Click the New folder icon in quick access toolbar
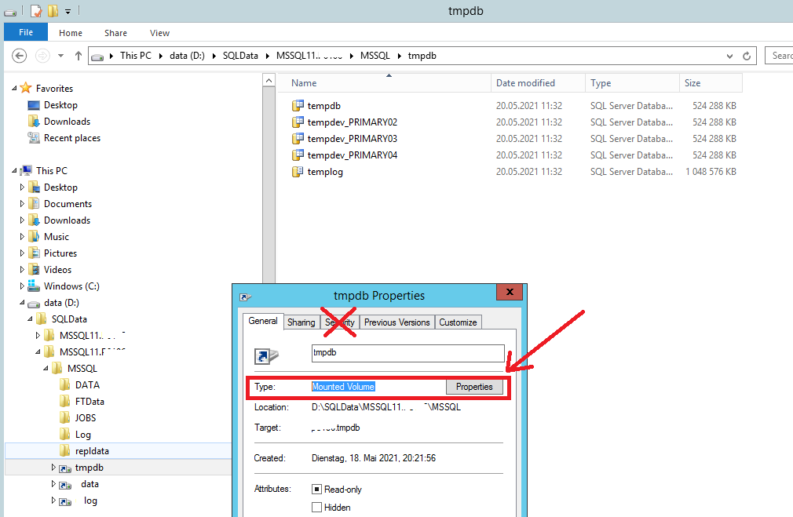Viewport: 793px width, 517px height. click(x=53, y=11)
